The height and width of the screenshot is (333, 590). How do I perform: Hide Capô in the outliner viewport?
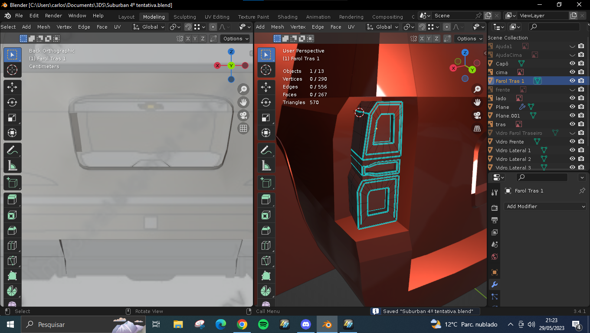click(572, 64)
